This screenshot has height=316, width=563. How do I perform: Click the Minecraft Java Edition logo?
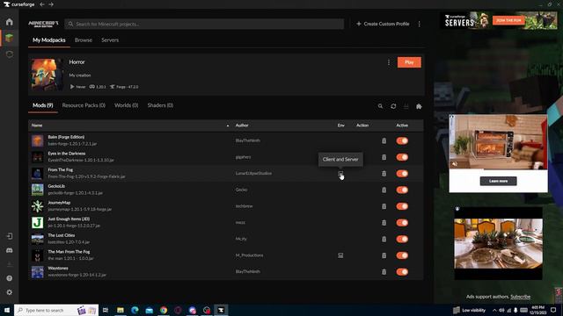click(x=43, y=24)
